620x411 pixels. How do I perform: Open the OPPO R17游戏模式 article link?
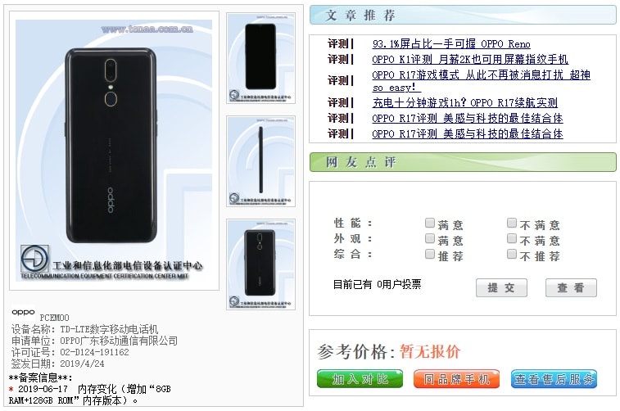click(482, 81)
